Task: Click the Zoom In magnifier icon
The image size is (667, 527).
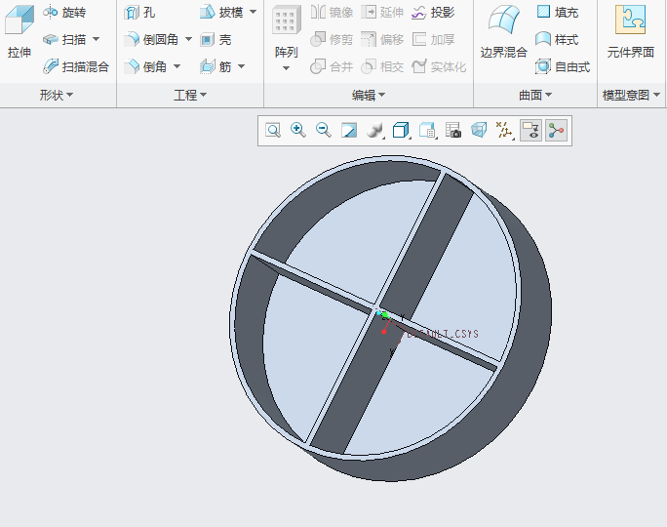Action: tap(298, 131)
